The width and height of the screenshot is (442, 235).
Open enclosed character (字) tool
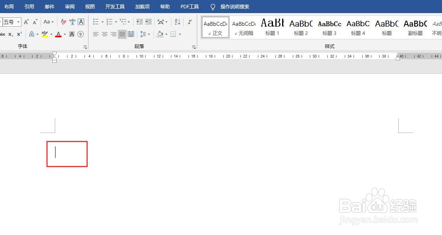coord(81,34)
